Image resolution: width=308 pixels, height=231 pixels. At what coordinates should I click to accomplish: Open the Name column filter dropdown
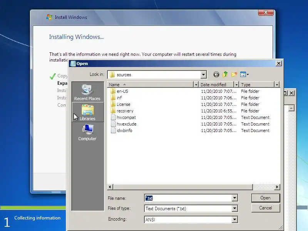click(x=196, y=85)
